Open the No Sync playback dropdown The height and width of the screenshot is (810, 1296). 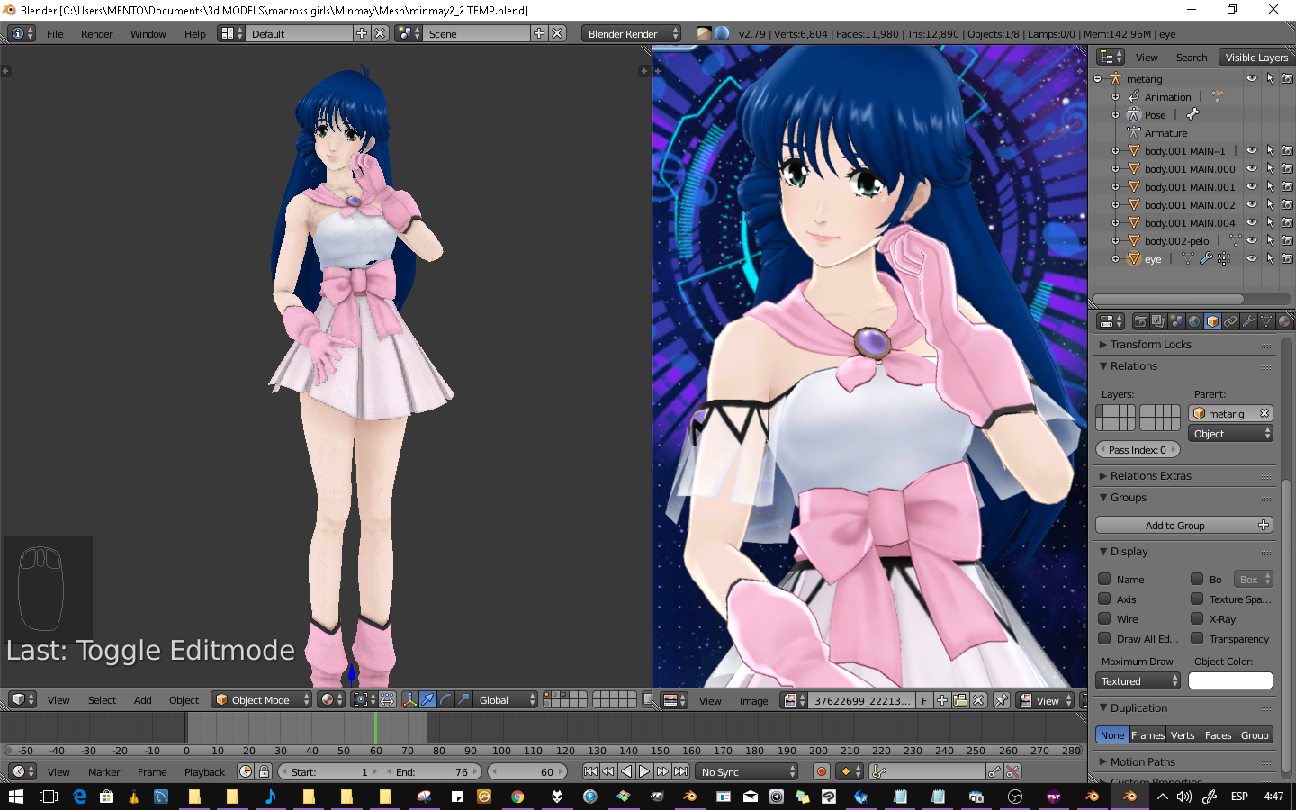click(x=748, y=771)
